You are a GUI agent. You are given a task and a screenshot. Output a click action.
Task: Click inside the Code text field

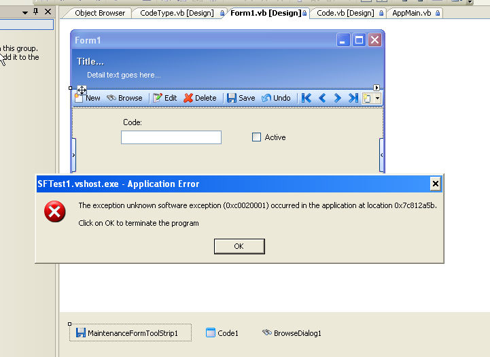click(171, 137)
